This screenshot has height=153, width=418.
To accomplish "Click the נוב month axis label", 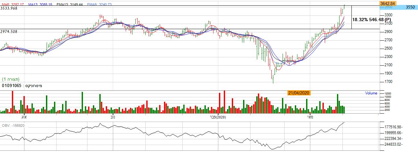I will (x=113, y=117).
